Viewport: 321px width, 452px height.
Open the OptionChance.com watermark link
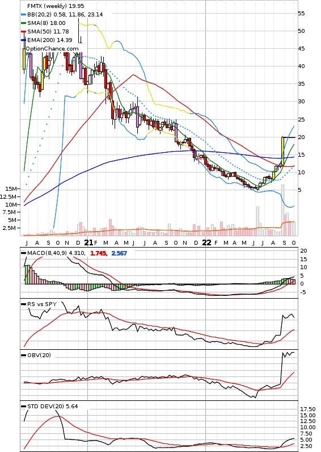52,49
